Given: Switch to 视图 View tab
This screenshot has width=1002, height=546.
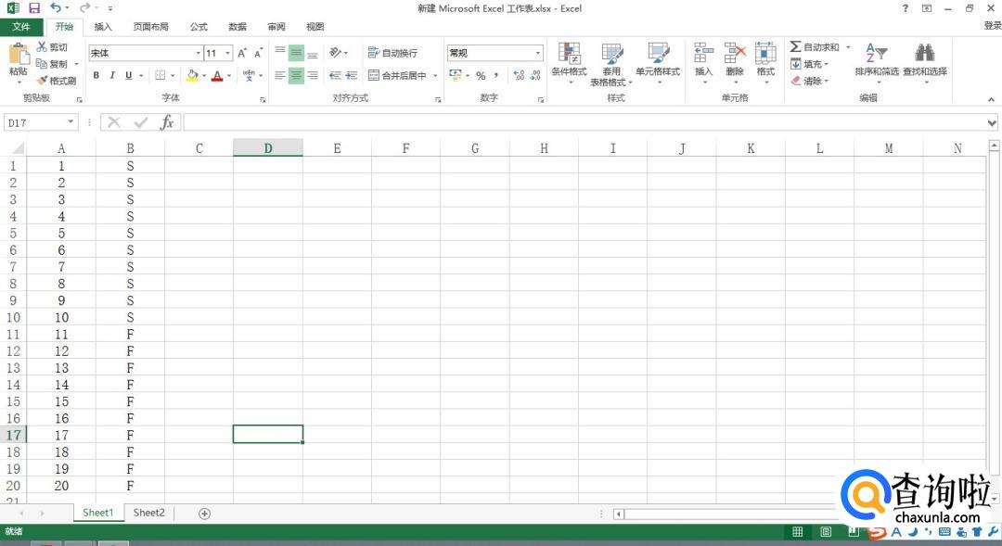Looking at the screenshot, I should point(315,27).
